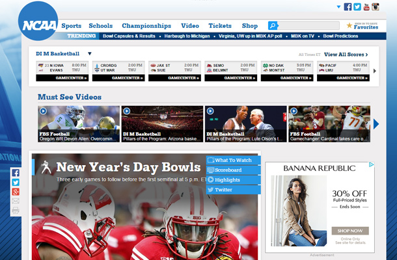Click View All Scores link
Image resolution: width=397 pixels, height=260 pixels.
click(x=346, y=55)
